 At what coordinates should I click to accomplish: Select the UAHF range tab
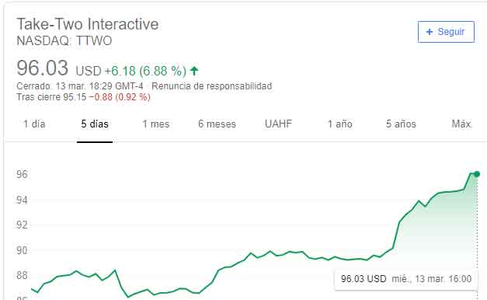[278, 124]
